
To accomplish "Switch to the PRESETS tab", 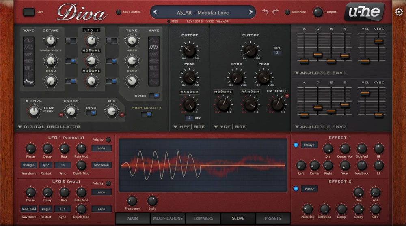I will coord(273,219).
